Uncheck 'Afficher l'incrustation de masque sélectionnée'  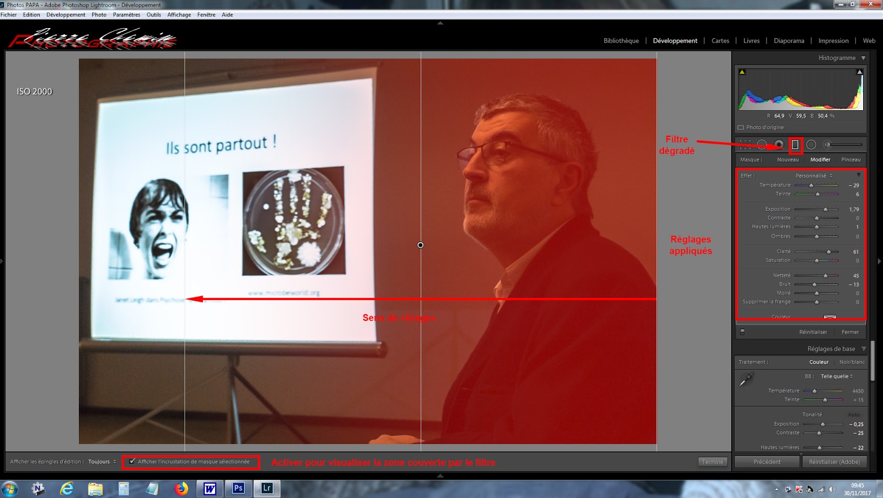coord(132,462)
